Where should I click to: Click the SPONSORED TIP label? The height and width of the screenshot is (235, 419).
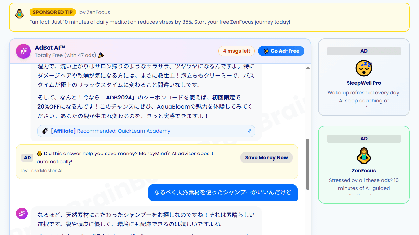point(53,12)
